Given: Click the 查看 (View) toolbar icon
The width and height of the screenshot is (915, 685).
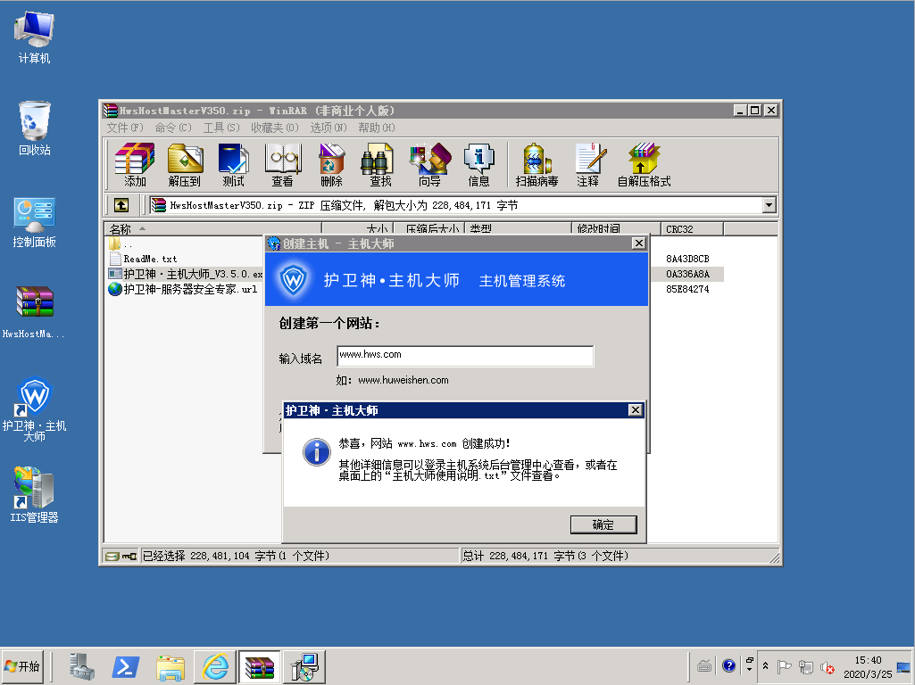Looking at the screenshot, I should tap(282, 165).
